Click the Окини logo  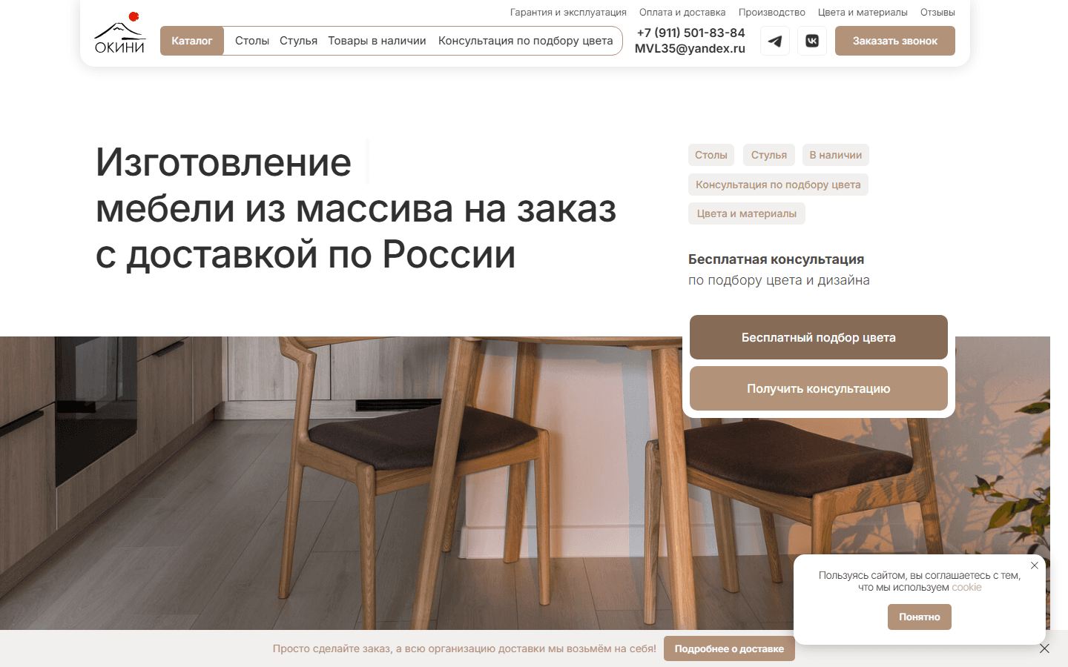pyautogui.click(x=119, y=33)
